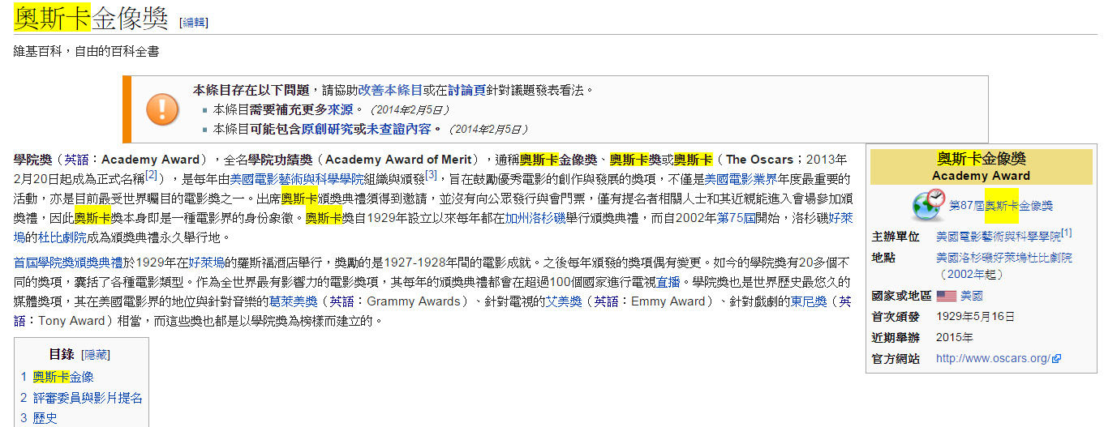This screenshot has height=427, width=1104.
Task: Open infobox 主辦單位 organization link
Action: coord(998,237)
